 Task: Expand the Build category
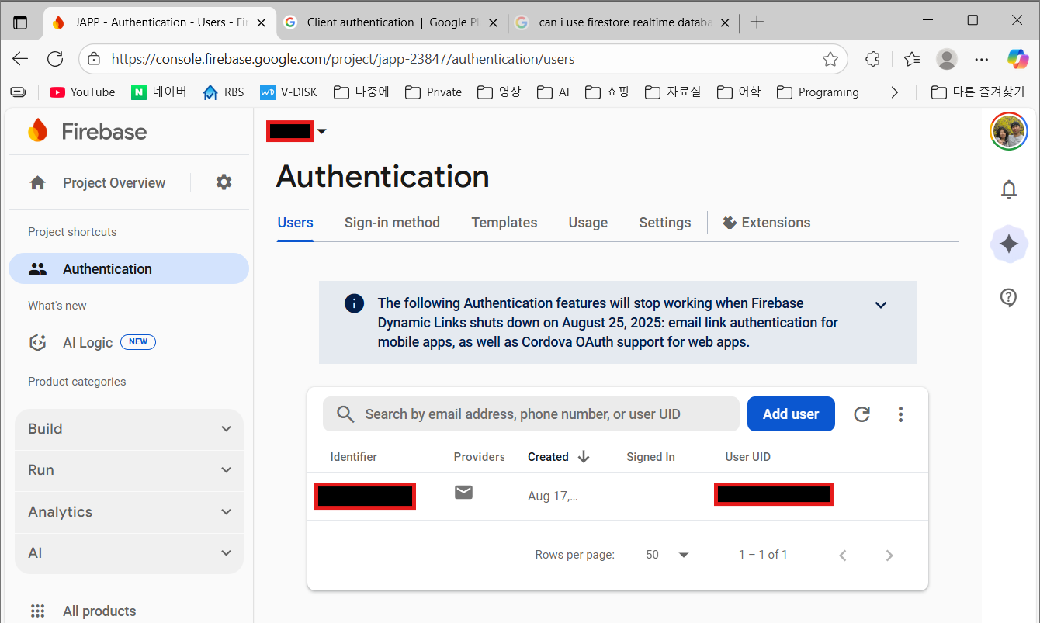pos(129,429)
